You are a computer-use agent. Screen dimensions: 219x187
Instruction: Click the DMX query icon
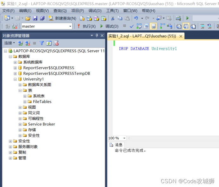[97, 18]
